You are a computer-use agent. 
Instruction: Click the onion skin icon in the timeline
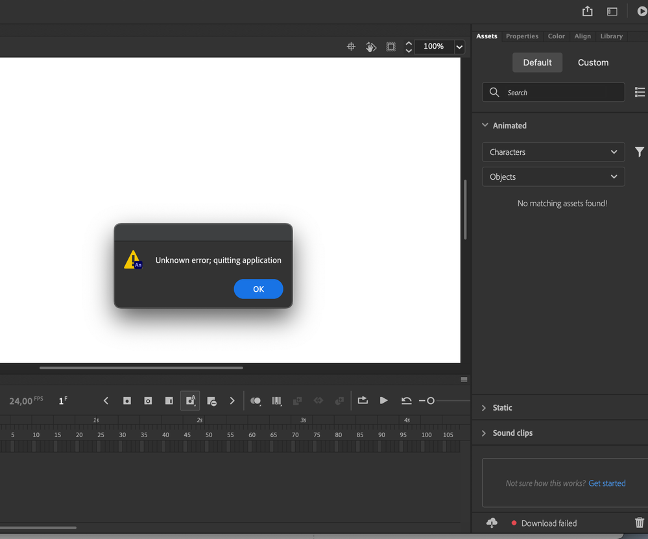point(256,401)
